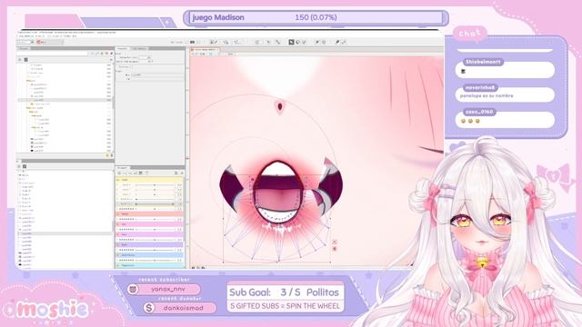This screenshot has width=582, height=327.
Task: Select the highlighted row in Deformer list
Action: pyautogui.click(x=65, y=233)
